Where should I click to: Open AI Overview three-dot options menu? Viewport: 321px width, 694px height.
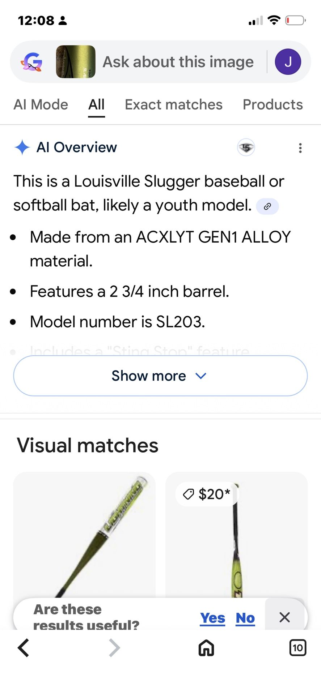coord(300,148)
